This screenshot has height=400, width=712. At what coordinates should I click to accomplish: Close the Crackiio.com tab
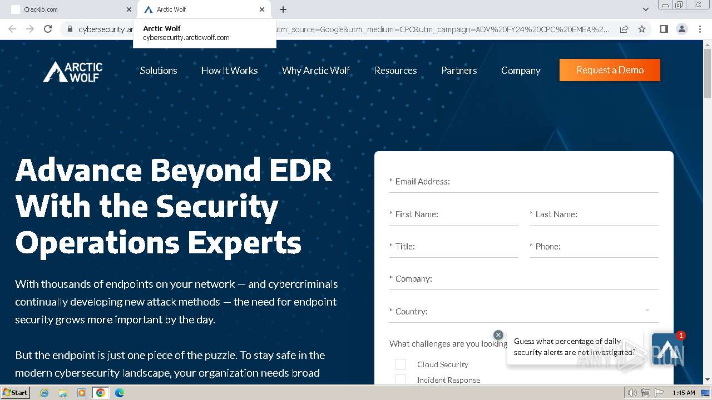click(x=129, y=9)
